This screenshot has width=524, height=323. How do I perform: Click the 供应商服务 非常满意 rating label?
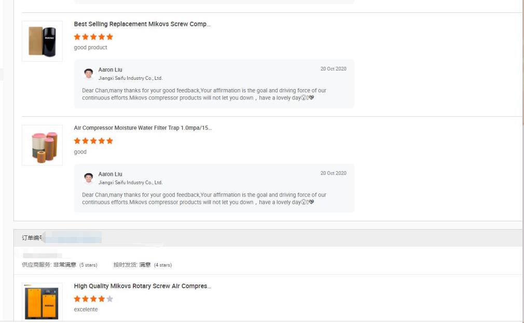coord(49,265)
